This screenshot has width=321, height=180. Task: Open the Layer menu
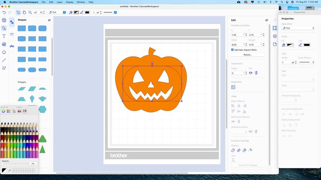59,2
